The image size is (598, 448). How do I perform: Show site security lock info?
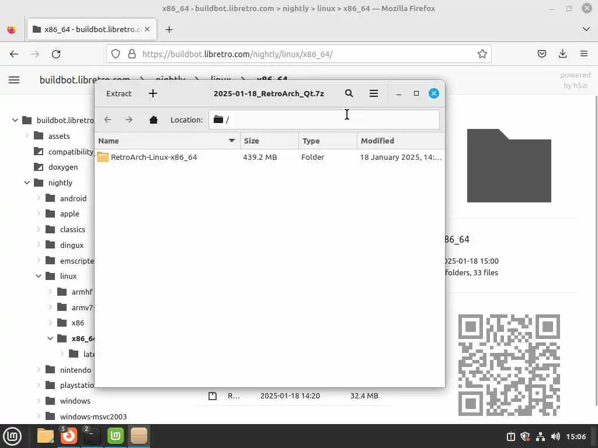tap(132, 54)
